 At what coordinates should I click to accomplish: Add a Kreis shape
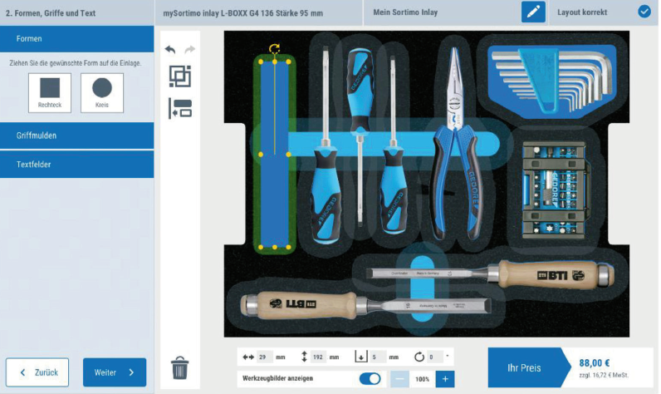[102, 92]
